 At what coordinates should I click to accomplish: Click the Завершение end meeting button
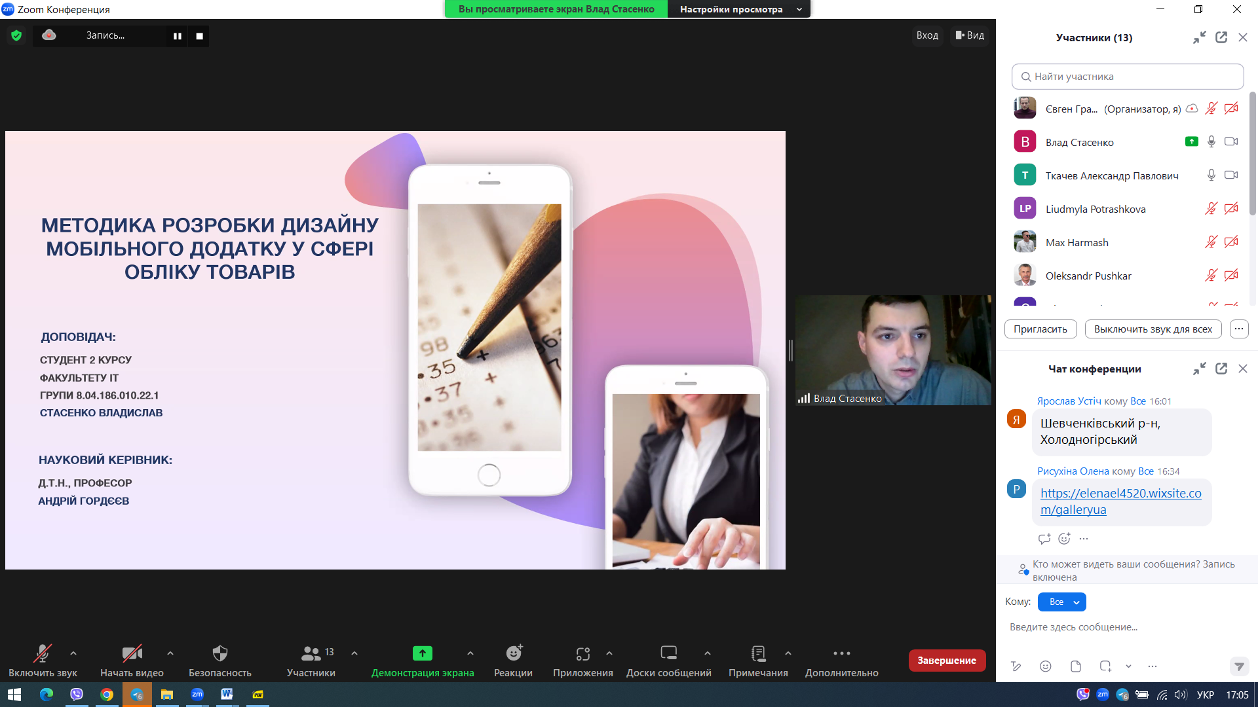(x=946, y=660)
